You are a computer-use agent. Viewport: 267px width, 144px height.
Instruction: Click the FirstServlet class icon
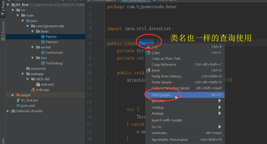tap(43, 53)
